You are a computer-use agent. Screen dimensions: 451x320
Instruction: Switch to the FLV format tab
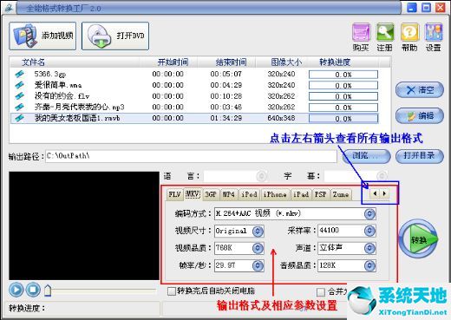coord(174,194)
